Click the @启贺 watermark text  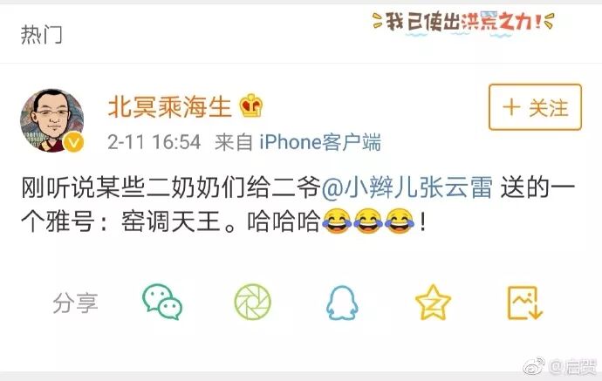point(572,366)
